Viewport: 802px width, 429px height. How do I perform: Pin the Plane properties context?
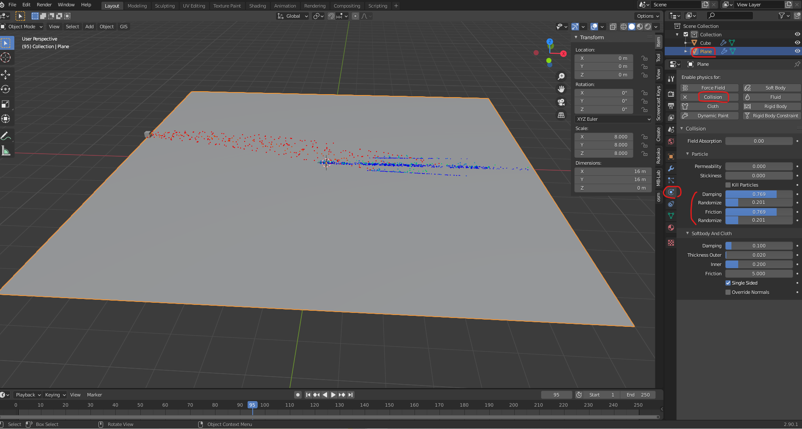[x=797, y=64]
